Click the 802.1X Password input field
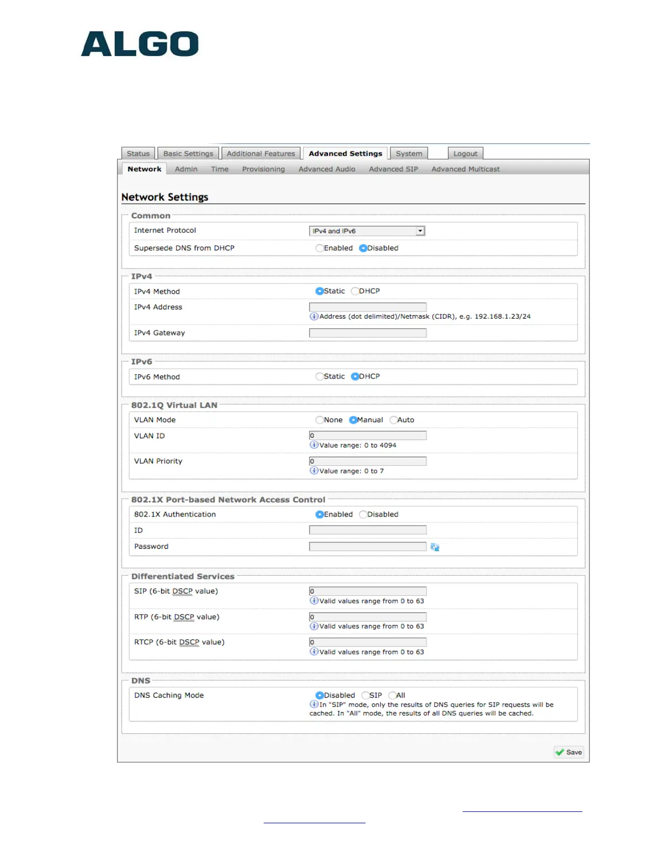The height and width of the screenshot is (854, 660). tap(368, 546)
